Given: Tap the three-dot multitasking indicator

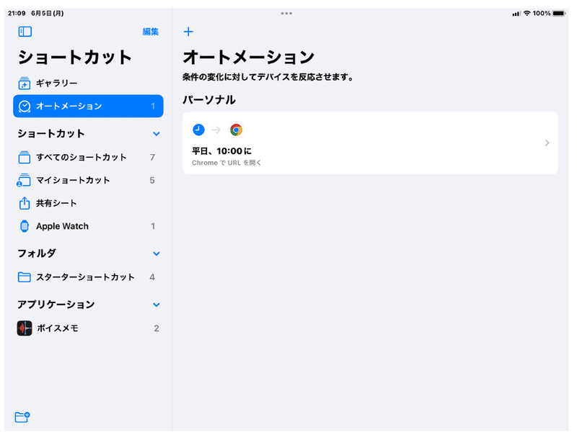Looking at the screenshot, I should point(286,14).
